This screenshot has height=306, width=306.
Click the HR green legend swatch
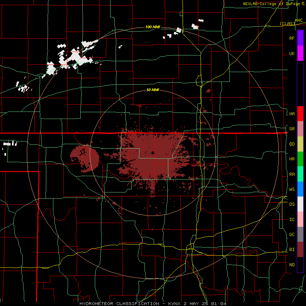300,159
